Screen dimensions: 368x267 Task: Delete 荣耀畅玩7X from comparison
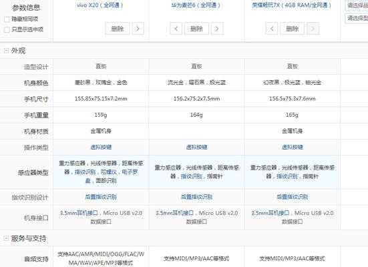coord(292,29)
